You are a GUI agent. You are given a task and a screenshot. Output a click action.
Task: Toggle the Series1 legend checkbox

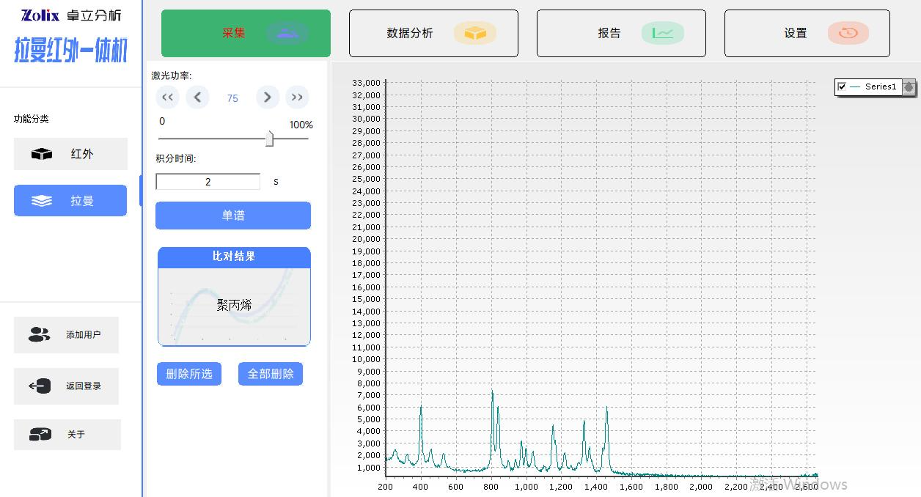(x=843, y=86)
